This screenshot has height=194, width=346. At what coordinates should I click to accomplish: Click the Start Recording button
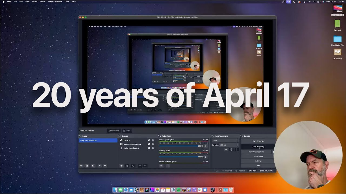[x=258, y=147]
